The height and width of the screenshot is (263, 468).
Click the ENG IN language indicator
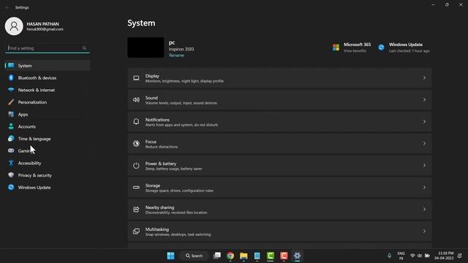coord(401,256)
